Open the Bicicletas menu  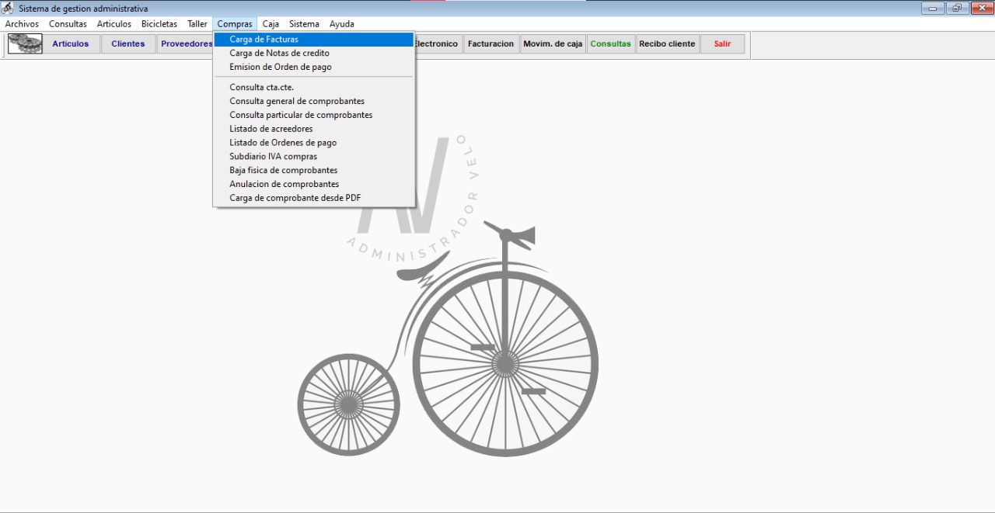(159, 24)
